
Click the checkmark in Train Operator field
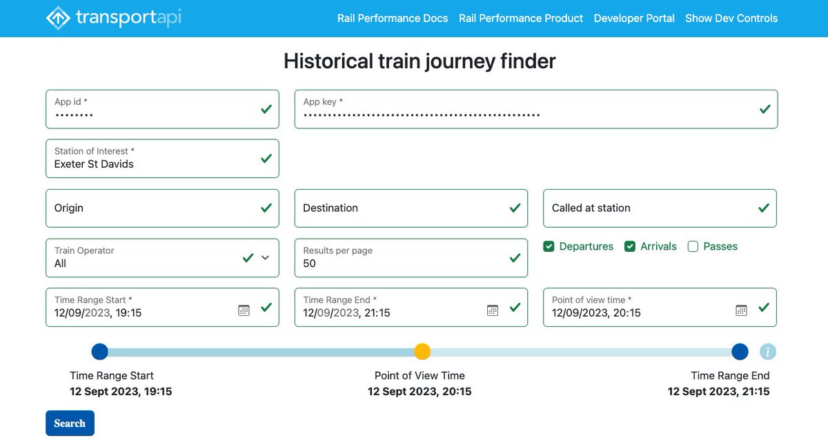pos(248,258)
